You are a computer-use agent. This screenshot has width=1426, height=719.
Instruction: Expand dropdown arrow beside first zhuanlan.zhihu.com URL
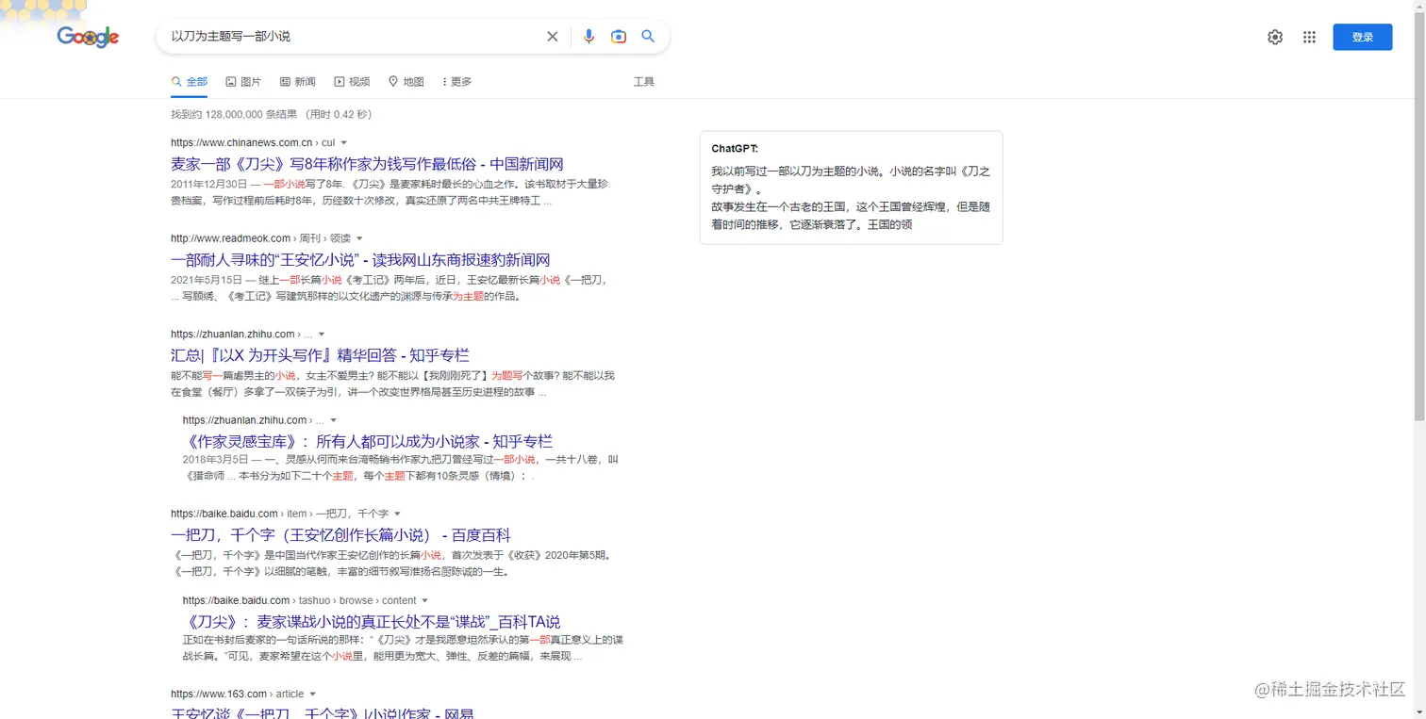(x=322, y=335)
